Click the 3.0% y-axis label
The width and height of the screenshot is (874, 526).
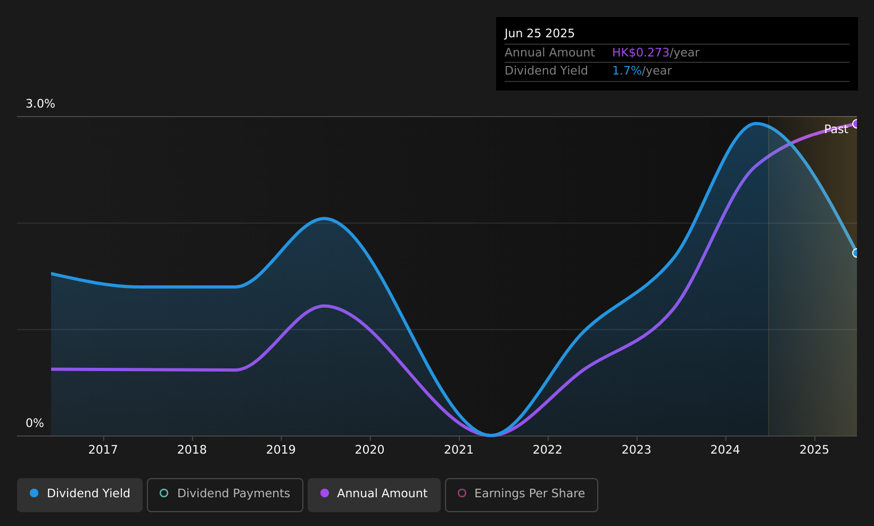[40, 104]
